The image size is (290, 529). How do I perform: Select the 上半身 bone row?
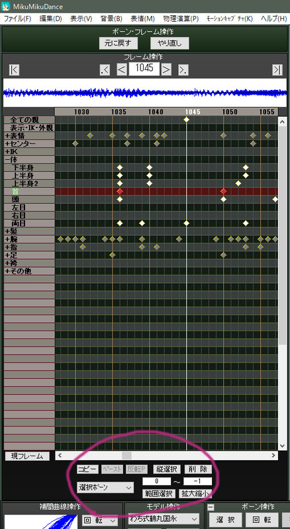click(29, 175)
